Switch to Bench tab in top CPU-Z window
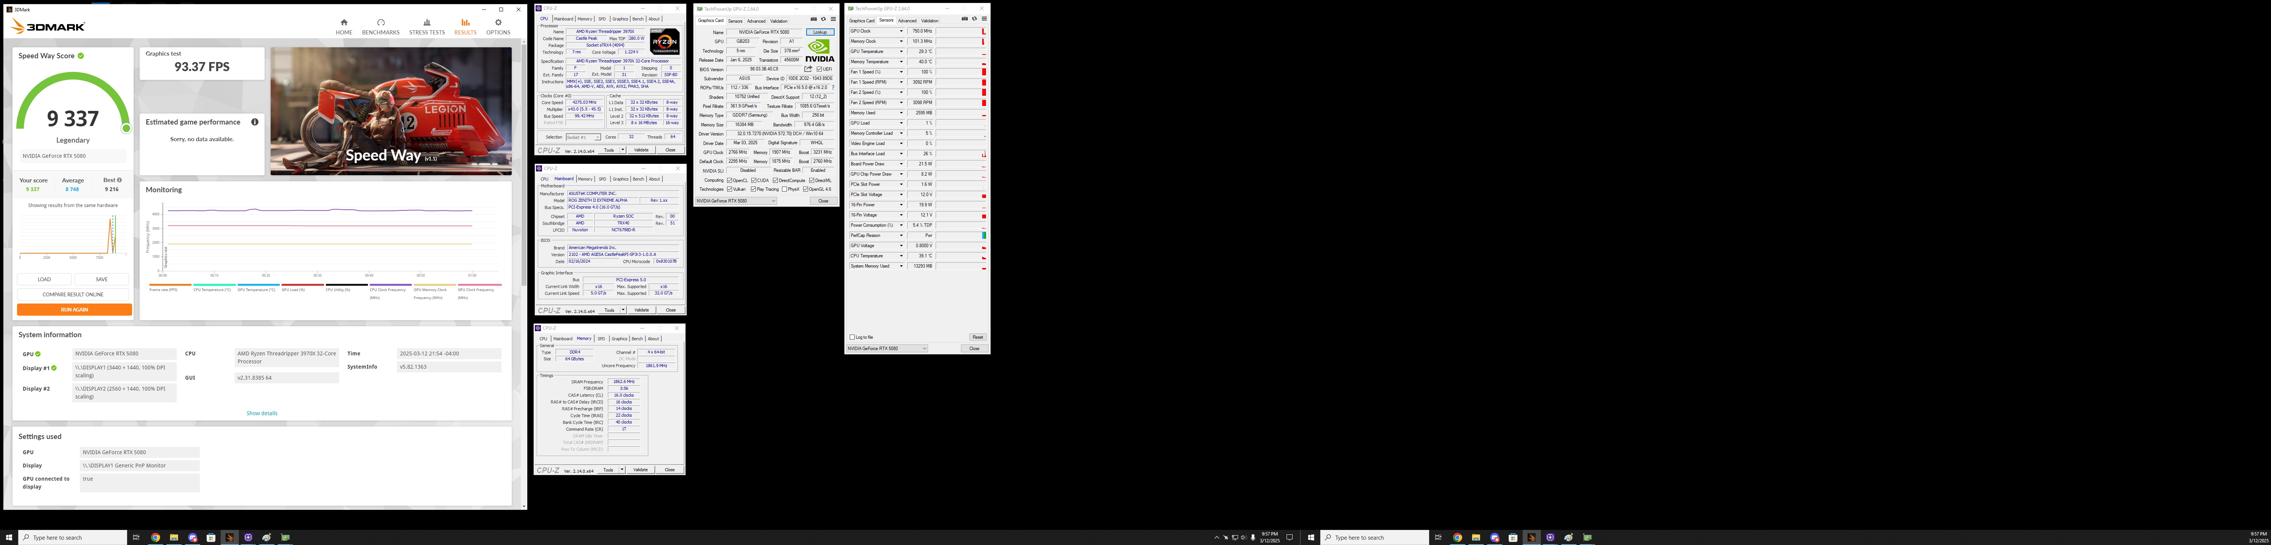This screenshot has width=2271, height=545. coord(637,19)
